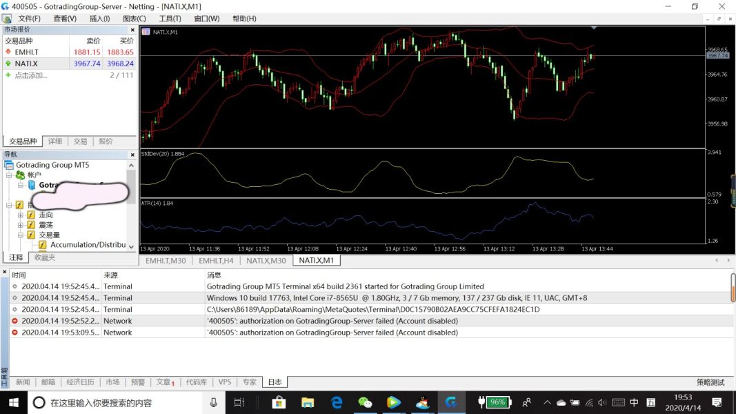The image size is (736, 414).
Task: Collapse the 交易量 volumes folder
Action: pyautogui.click(x=21, y=235)
